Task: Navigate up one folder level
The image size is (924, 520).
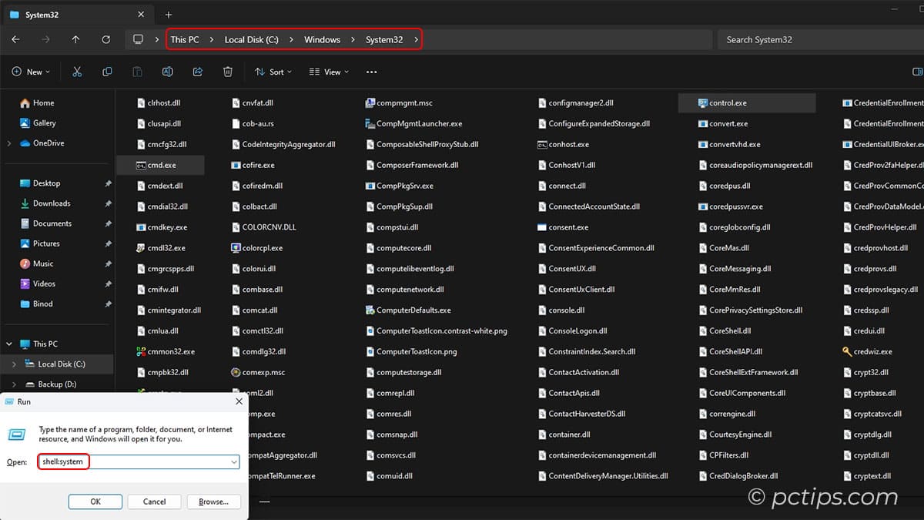Action: point(75,39)
